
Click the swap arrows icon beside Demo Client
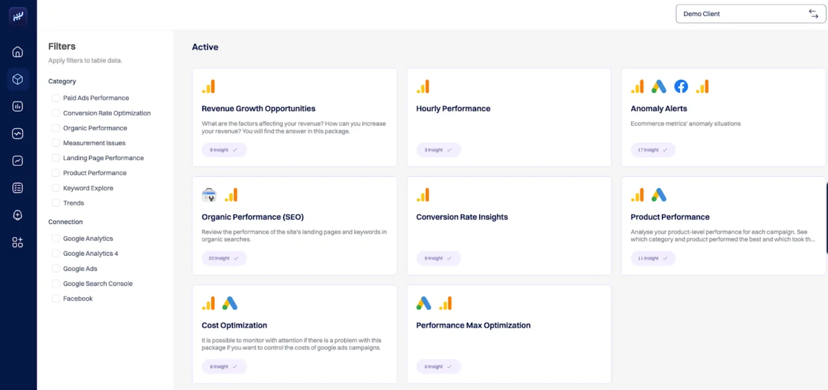point(813,14)
